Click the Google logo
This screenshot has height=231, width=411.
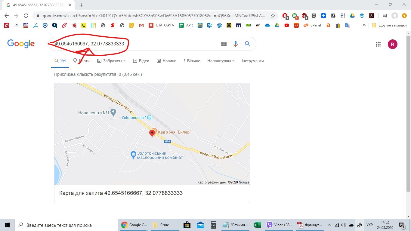pyautogui.click(x=21, y=44)
